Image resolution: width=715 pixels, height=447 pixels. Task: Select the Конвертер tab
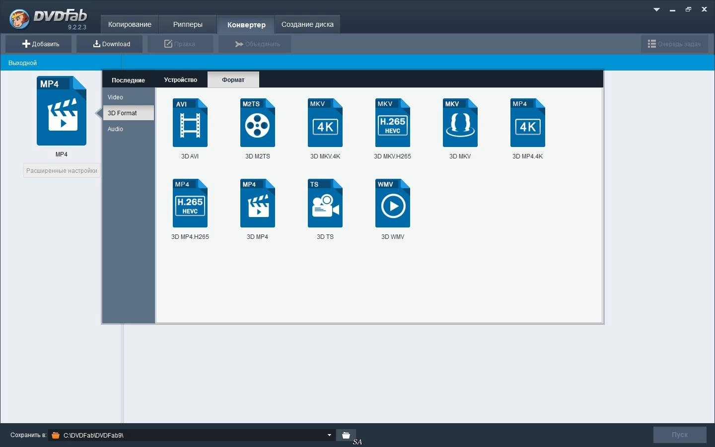pos(246,24)
